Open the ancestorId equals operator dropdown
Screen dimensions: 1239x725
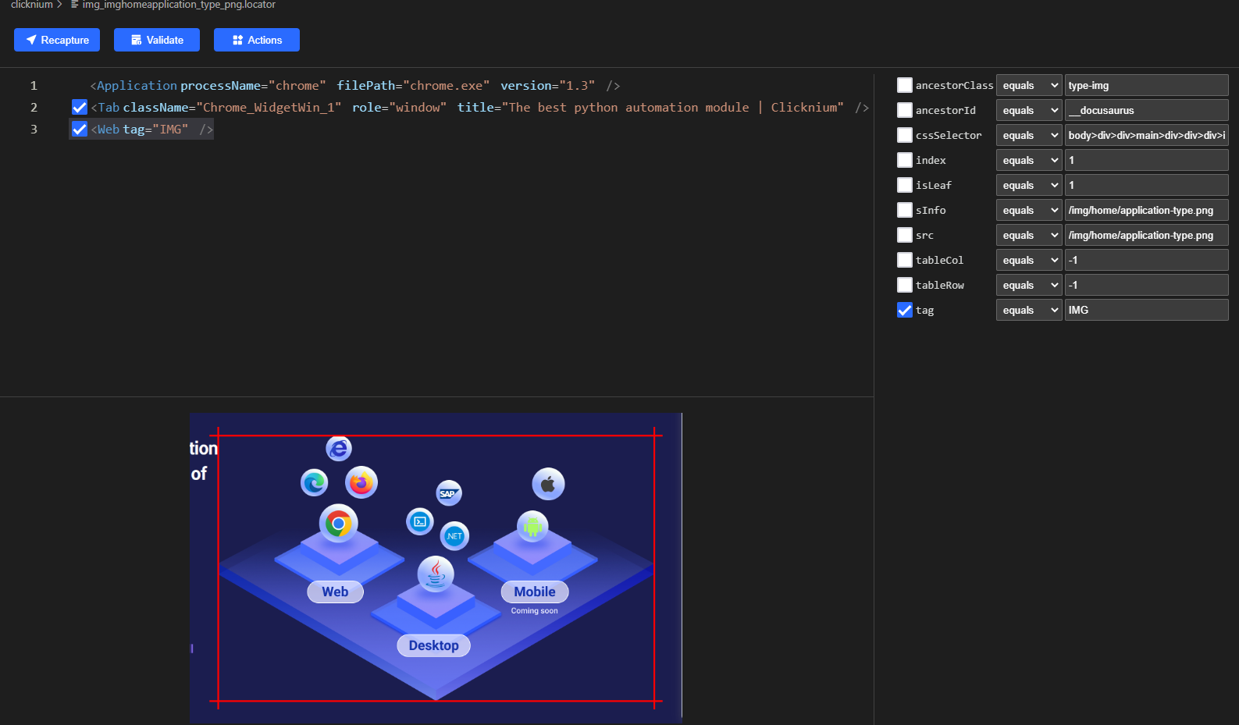coord(1029,110)
